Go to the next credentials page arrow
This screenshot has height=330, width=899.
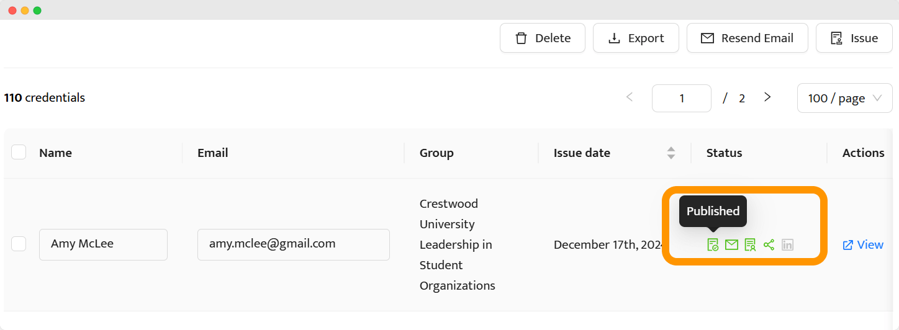point(767,97)
